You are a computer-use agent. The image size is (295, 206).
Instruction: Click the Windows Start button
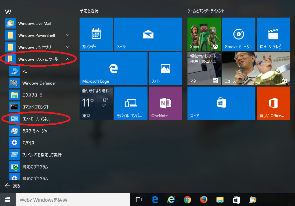[x=8, y=200]
